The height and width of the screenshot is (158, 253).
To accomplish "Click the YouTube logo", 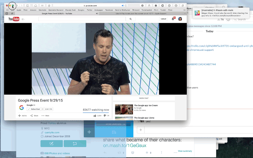I will 14,19.
